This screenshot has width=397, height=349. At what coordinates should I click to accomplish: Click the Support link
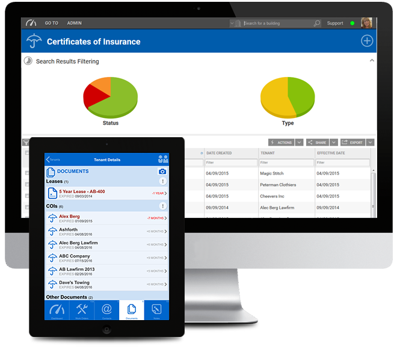tap(335, 23)
